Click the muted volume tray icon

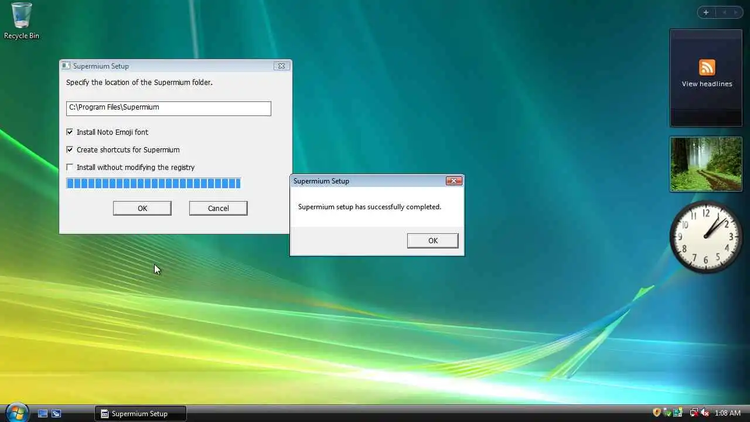pos(705,413)
